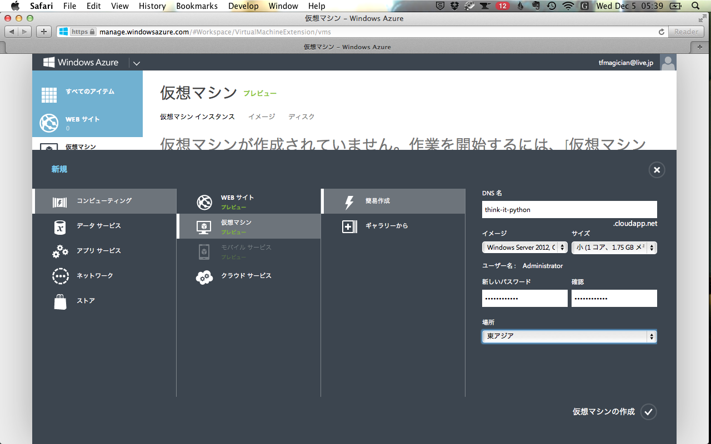
Task: Click the .cloudapp.net suffix text
Action: click(x=635, y=224)
